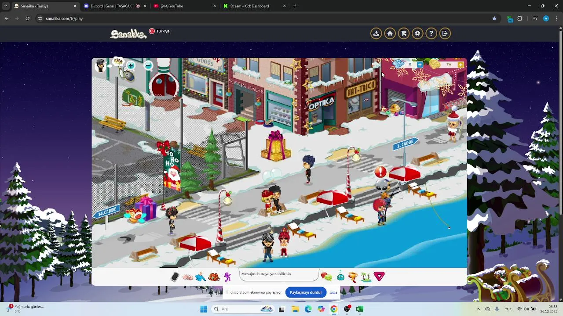
Task: Open Excel from the taskbar
Action: (360, 309)
